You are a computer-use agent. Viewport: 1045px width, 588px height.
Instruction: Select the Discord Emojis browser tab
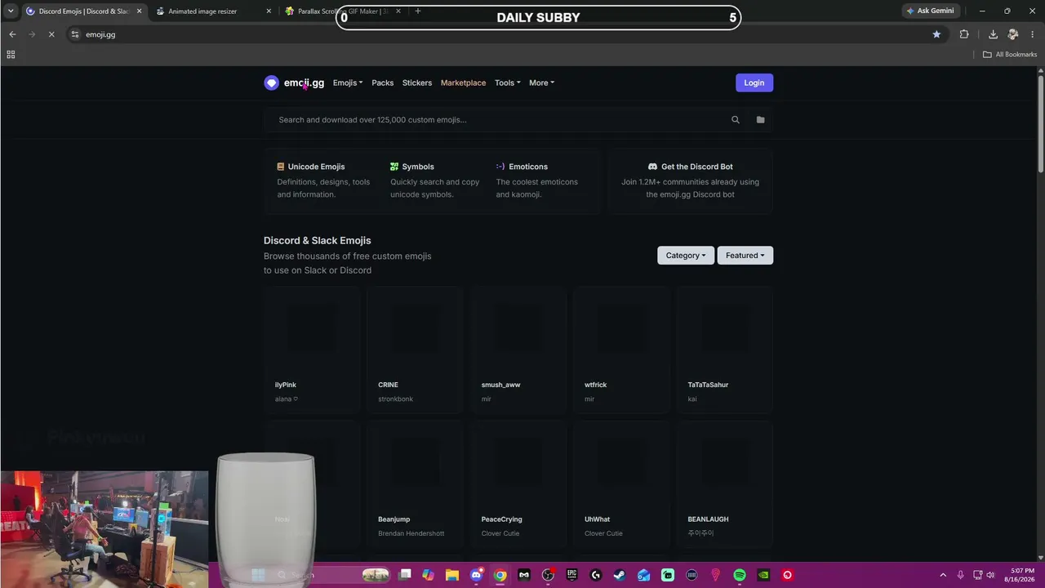click(84, 11)
